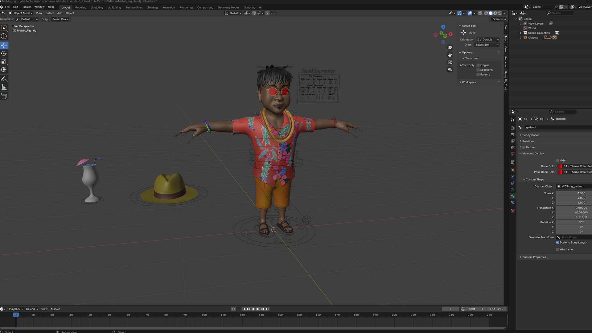
Task: Open the Keying popover in timeline
Action: pyautogui.click(x=32, y=309)
